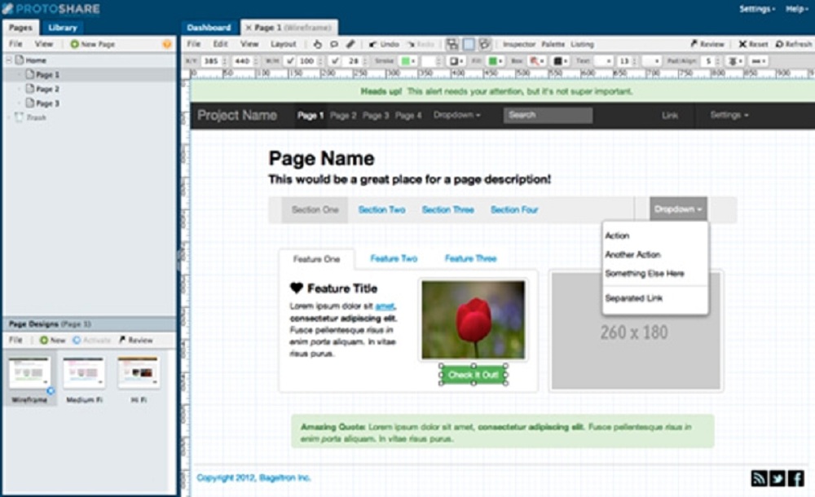Click the Undo arrow in the editor toolbar
Screen dimensions: 815x497
click(x=372, y=44)
